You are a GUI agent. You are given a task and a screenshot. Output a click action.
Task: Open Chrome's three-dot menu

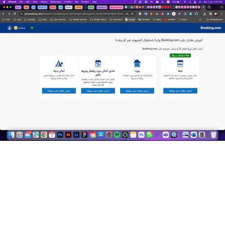pos(221,14)
